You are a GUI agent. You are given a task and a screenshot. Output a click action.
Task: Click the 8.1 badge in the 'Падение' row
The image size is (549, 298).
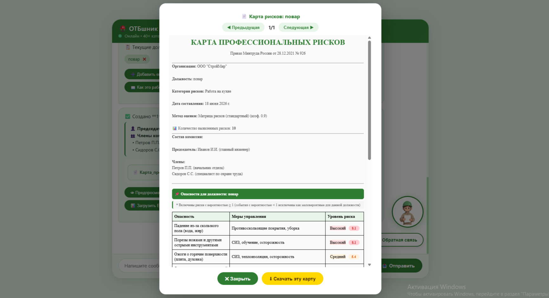(x=354, y=228)
